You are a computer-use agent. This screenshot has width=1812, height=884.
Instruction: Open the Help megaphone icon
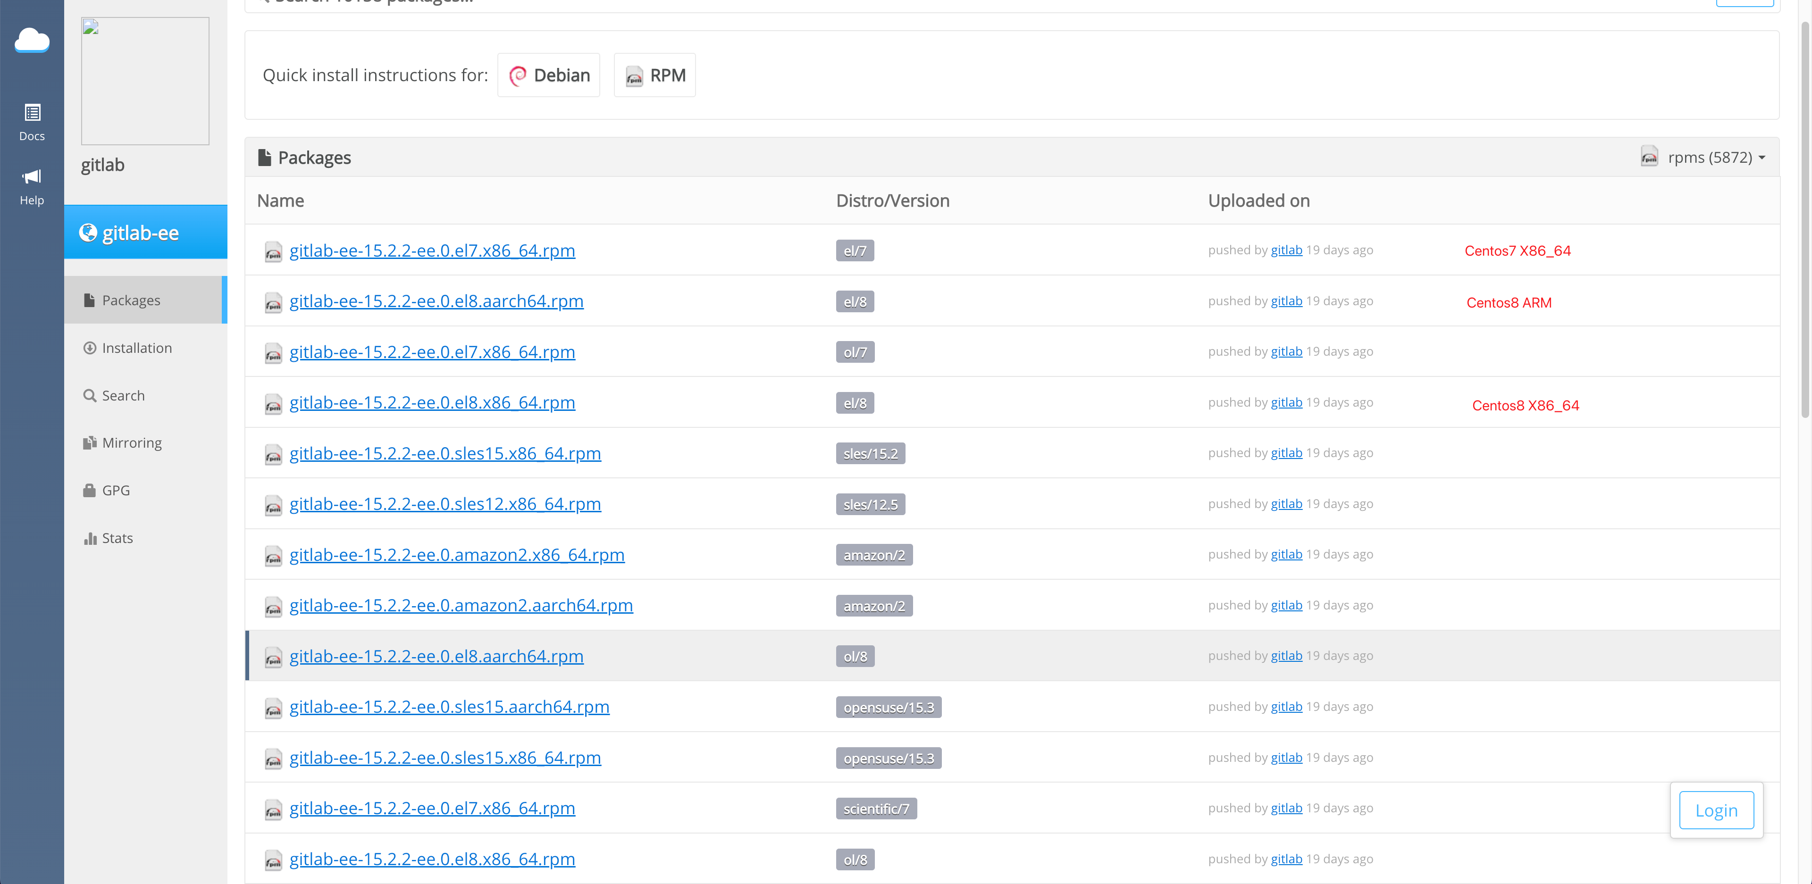32,187
